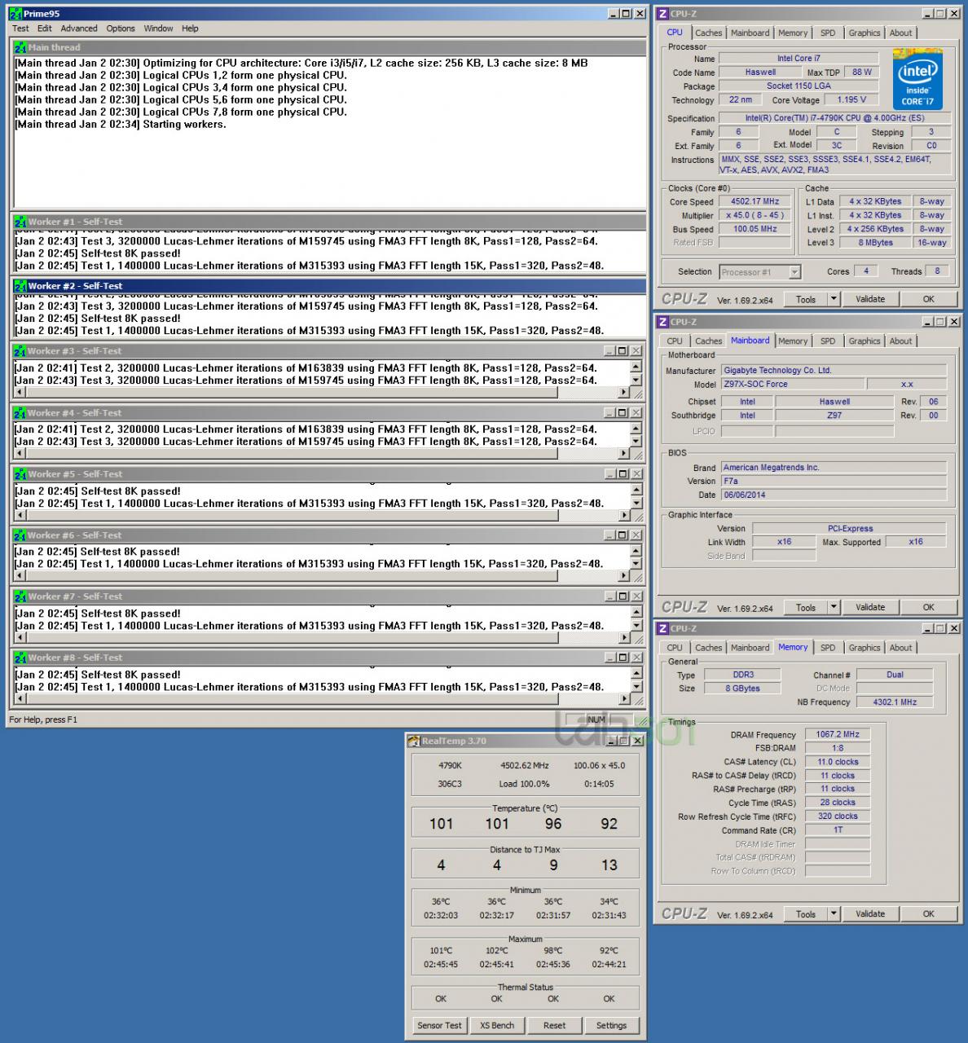The image size is (968, 1043).
Task: Click Tools button in top CPU-Z window
Action: pyautogui.click(x=806, y=299)
